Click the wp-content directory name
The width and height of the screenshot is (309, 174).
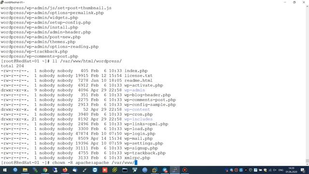pyautogui.click(x=137, y=110)
